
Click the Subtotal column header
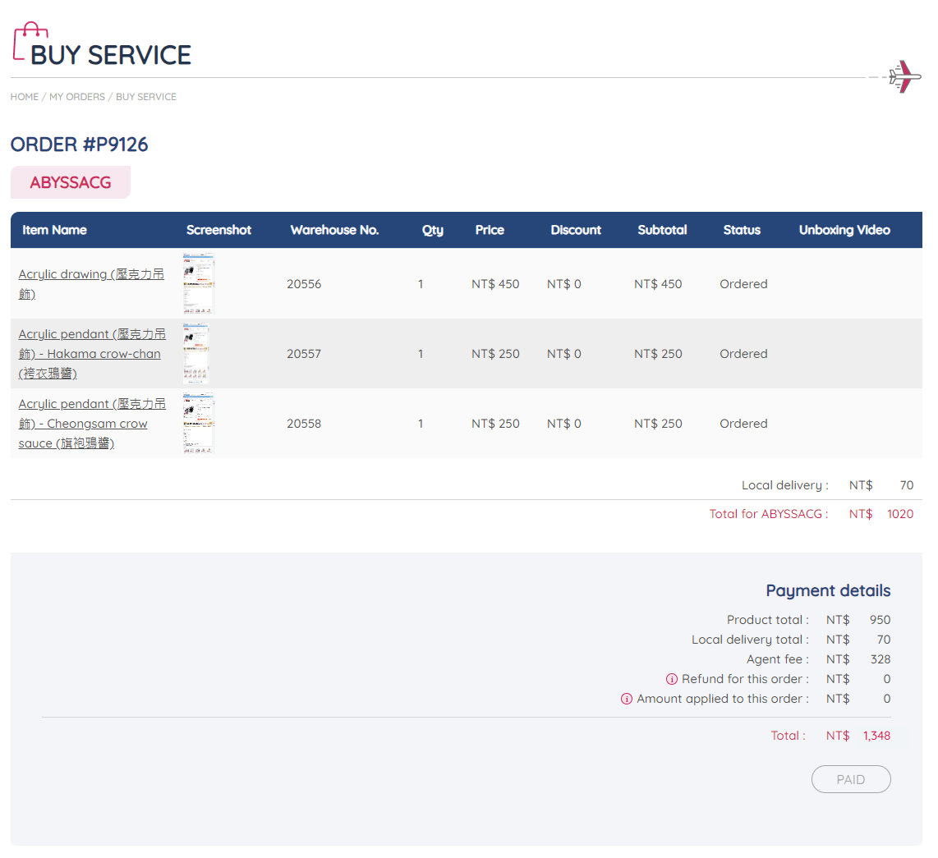point(662,230)
